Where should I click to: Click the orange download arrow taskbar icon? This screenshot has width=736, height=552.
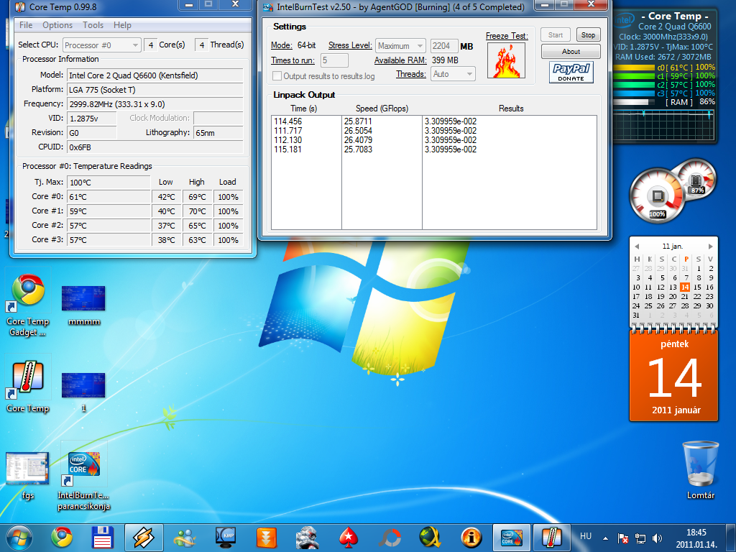266,538
